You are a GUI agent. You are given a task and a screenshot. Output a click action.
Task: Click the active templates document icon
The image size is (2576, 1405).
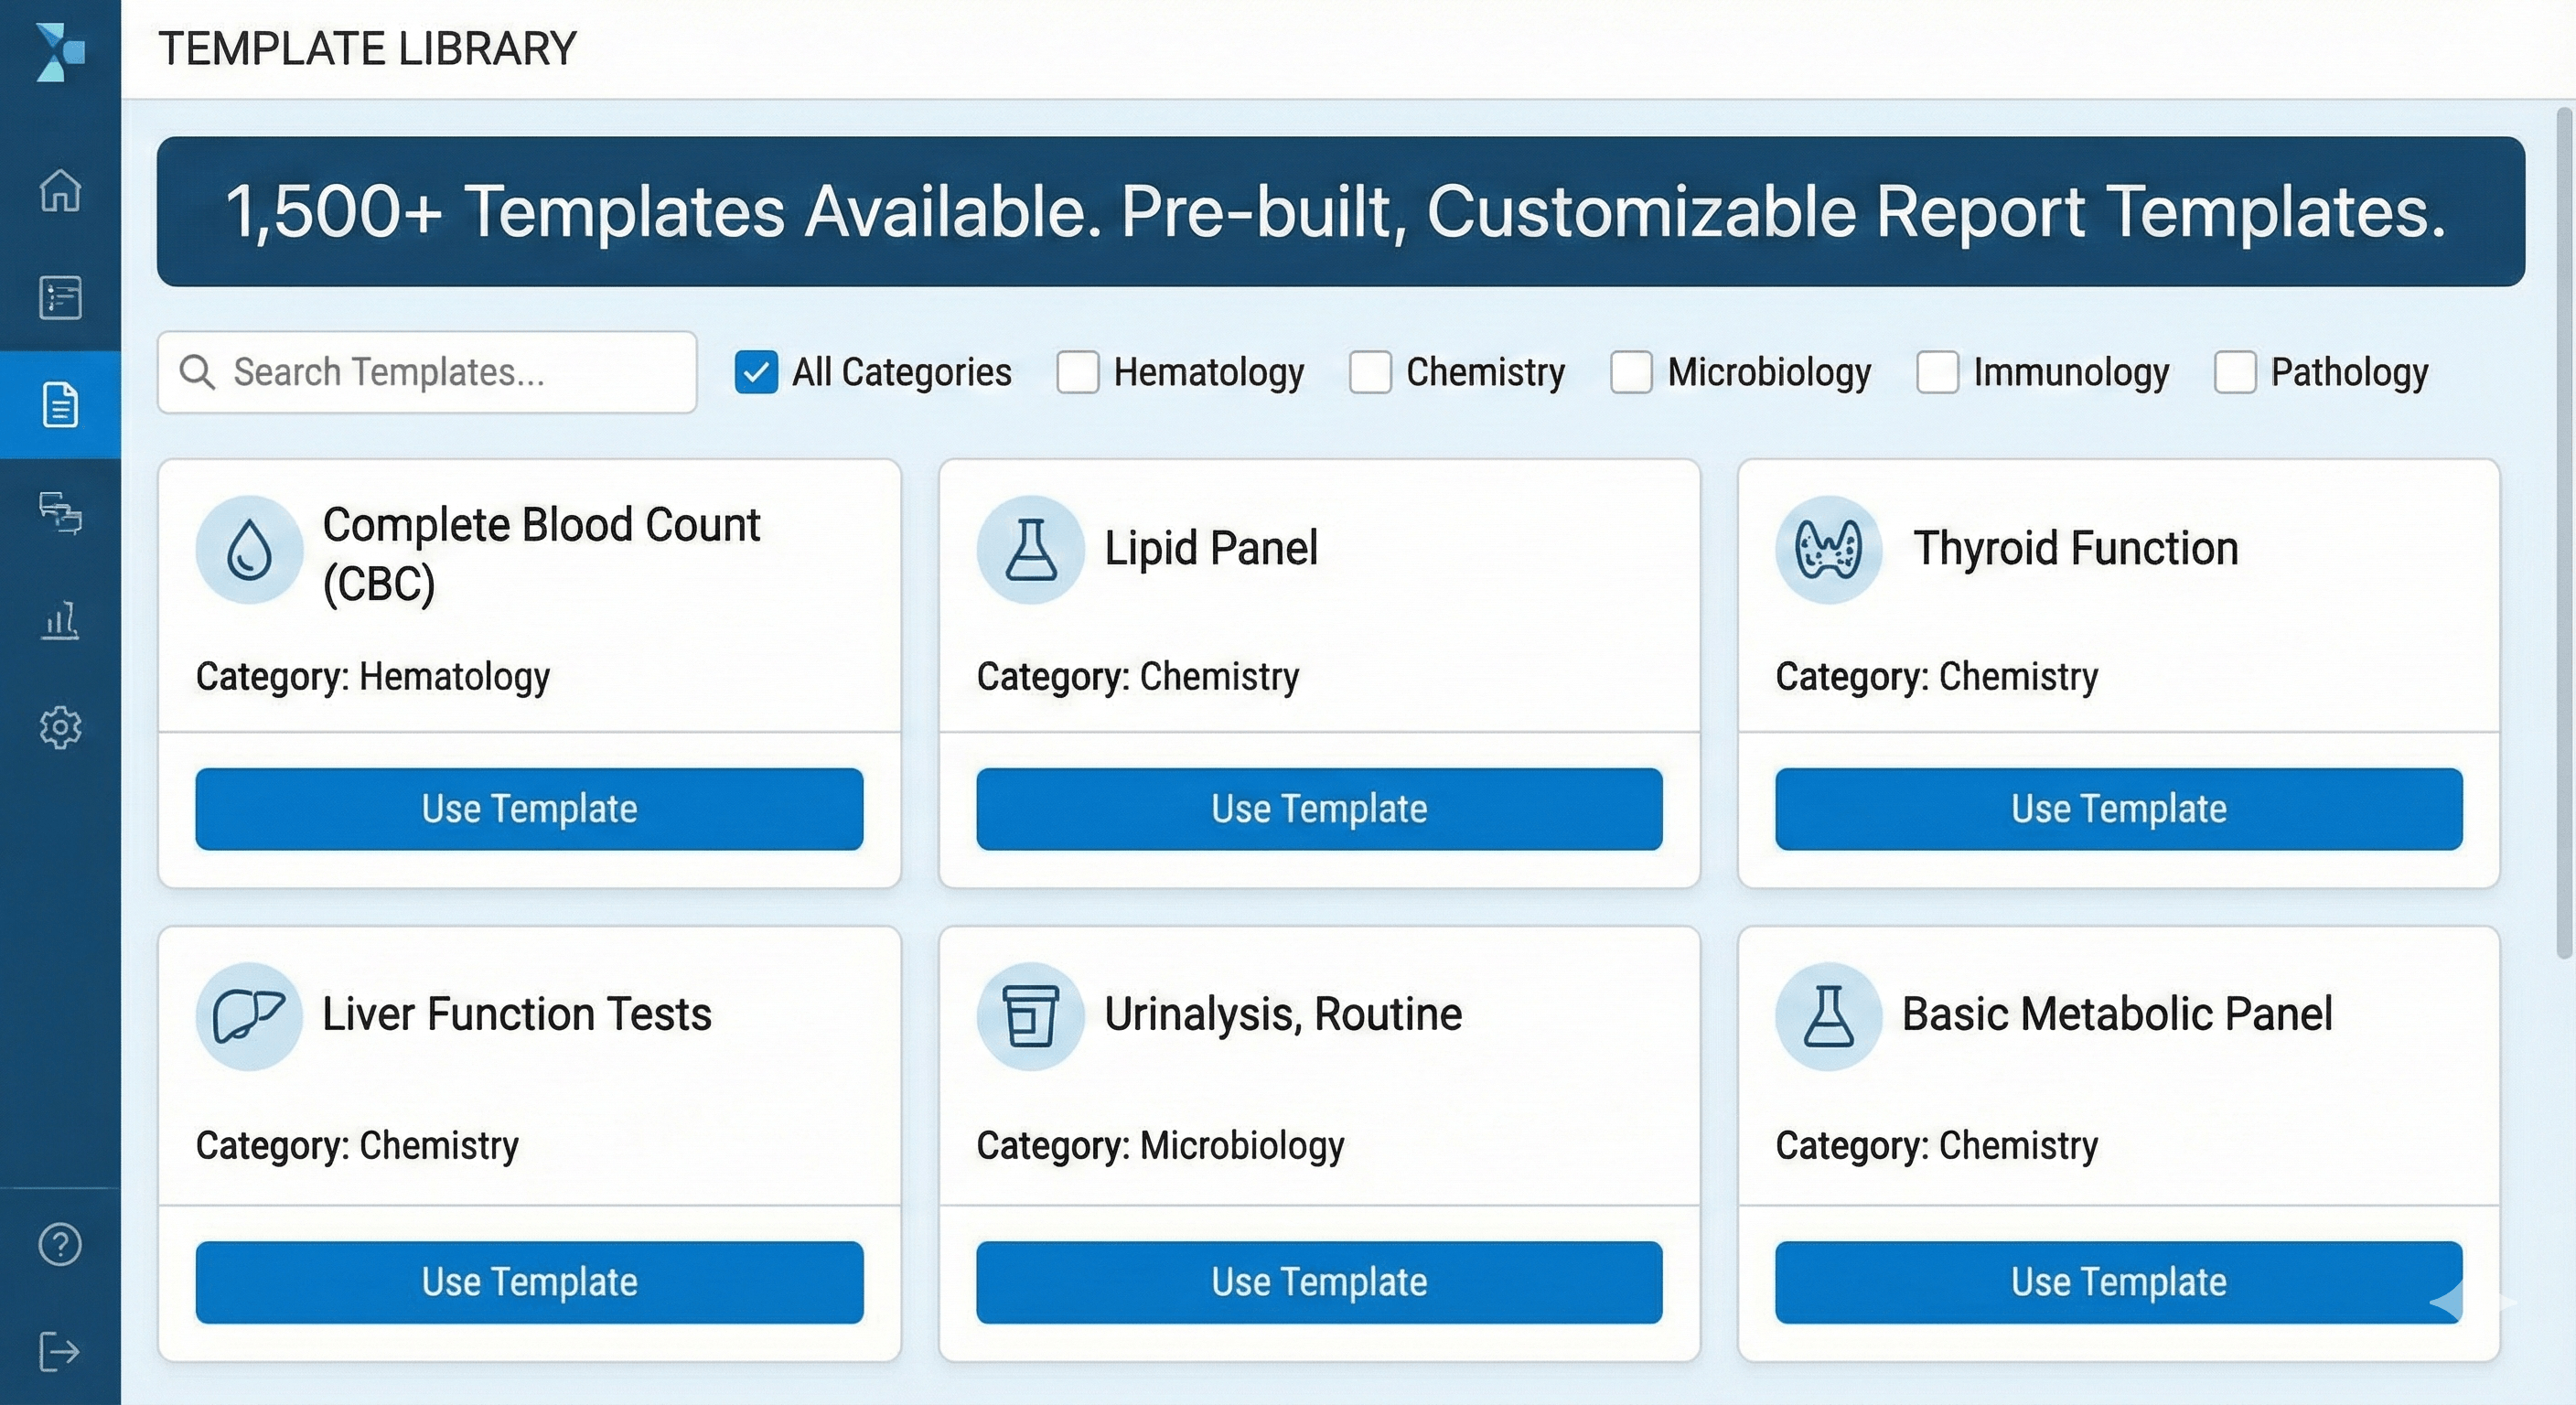click(60, 405)
